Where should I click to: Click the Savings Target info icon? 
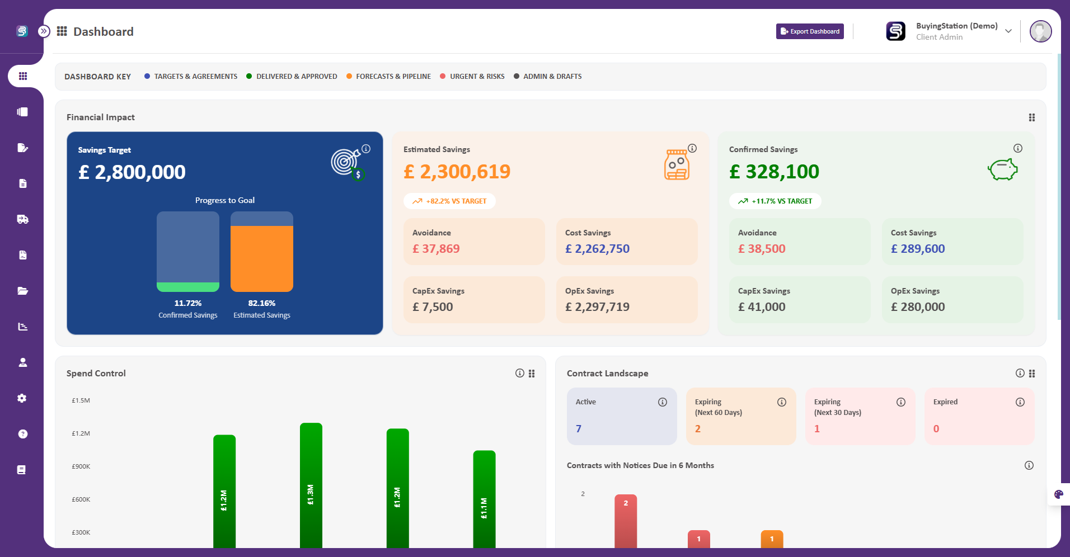coord(366,149)
